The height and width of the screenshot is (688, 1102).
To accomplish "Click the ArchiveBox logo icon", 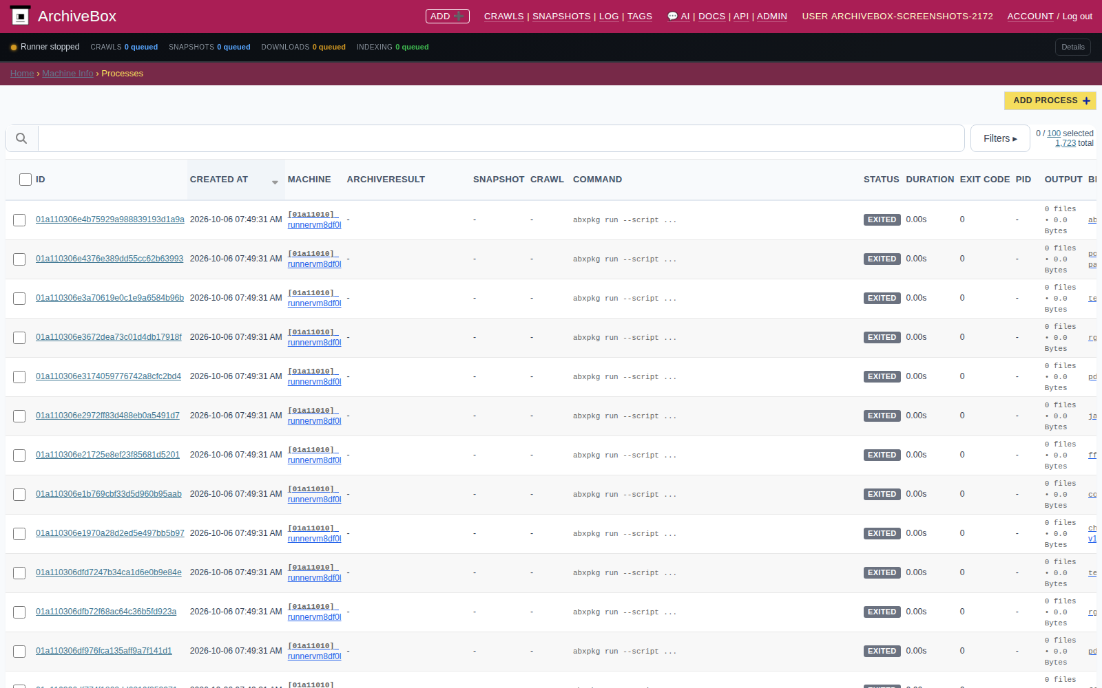I will (x=21, y=16).
